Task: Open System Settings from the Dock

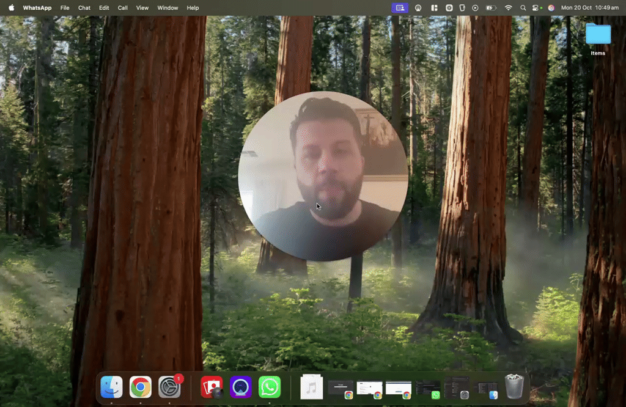Action: point(169,387)
